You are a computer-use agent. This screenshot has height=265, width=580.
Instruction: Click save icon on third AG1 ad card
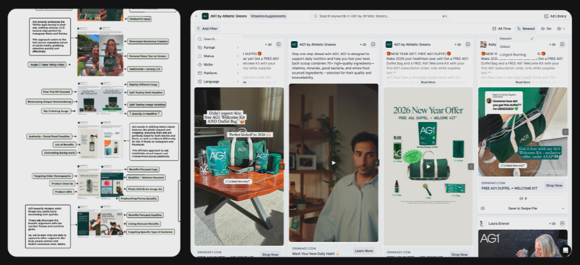click(x=468, y=45)
